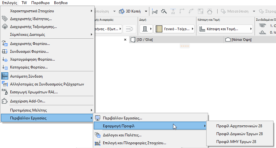Open Διαχειριστής Φορτίου menu entry
This screenshot has width=276, height=148.
[x=47, y=44]
